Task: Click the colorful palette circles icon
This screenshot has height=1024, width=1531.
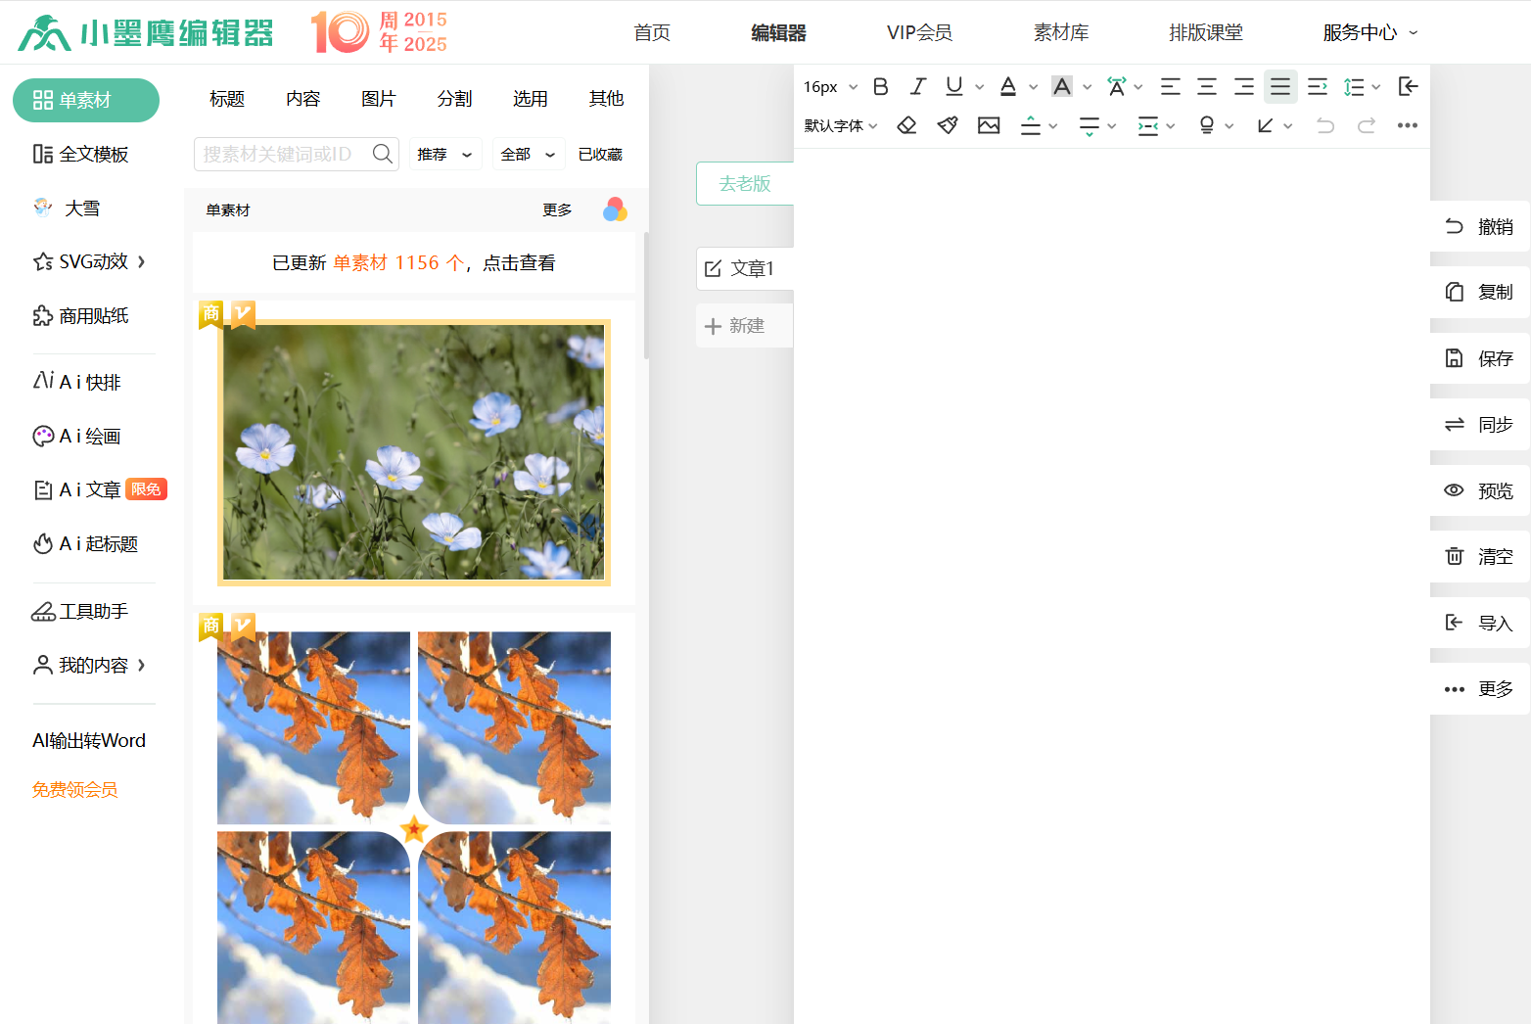Action: tap(615, 209)
